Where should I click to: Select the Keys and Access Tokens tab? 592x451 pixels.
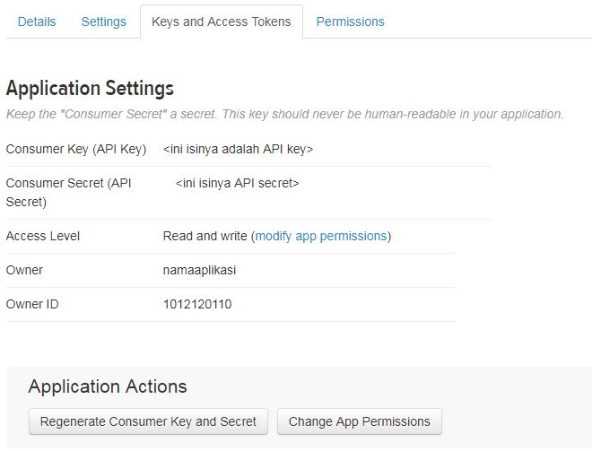pos(222,22)
